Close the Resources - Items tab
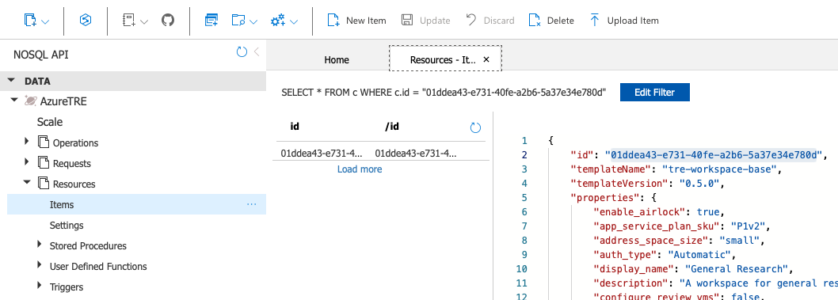Screen dimensions: 838x300 point(486,60)
